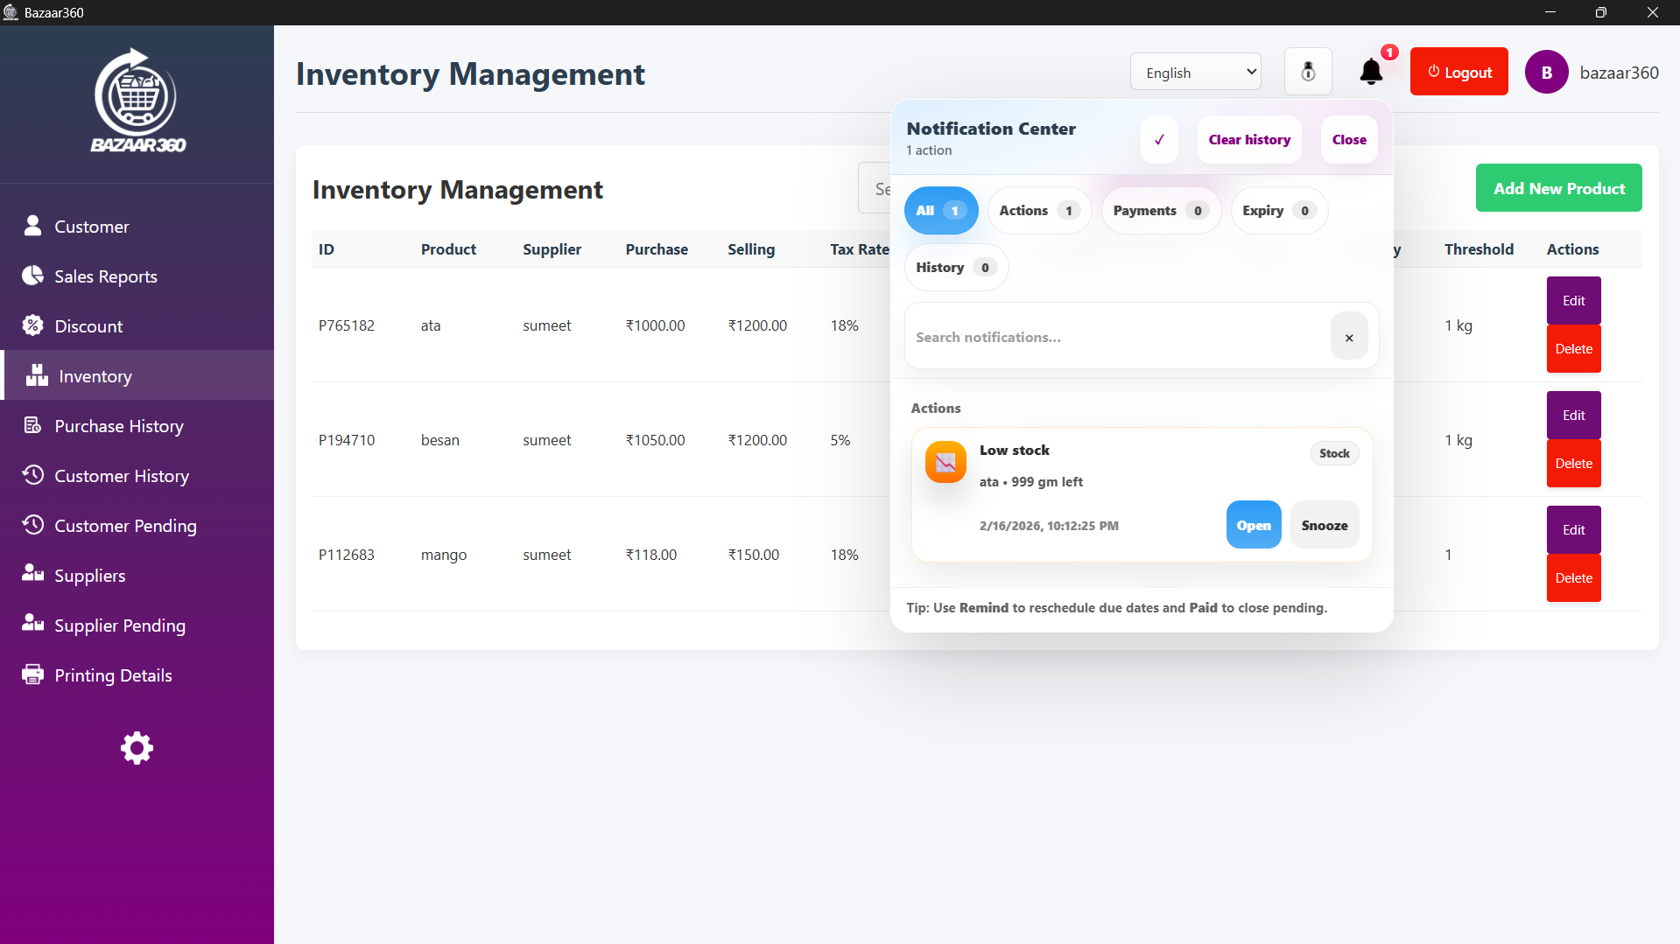
Task: Filter notifications by Payments
Action: click(x=1160, y=211)
